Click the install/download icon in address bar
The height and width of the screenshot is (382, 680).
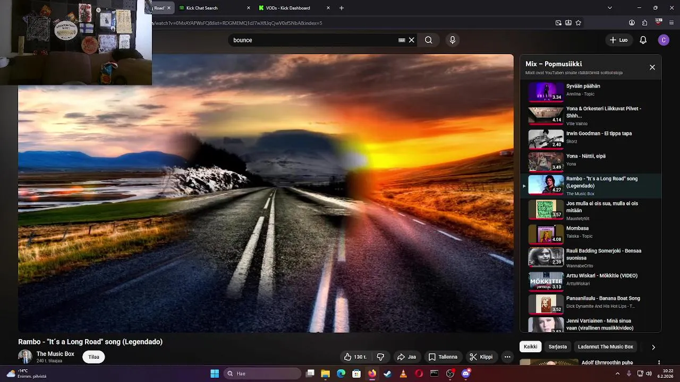568,23
